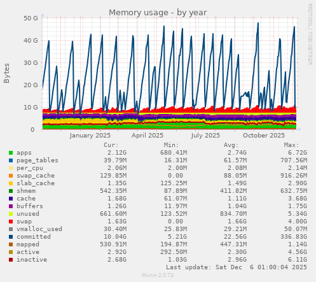This screenshot has height=282, width=316.
Task: Click the per_cpu pale yellow legend swatch
Action: (x=11, y=168)
